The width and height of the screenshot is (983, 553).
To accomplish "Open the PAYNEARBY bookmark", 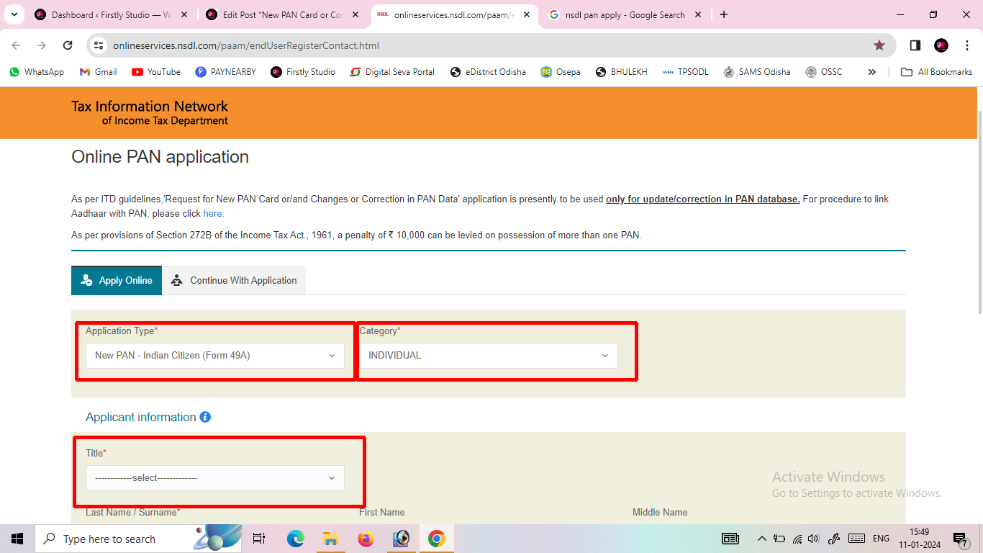I will tap(225, 71).
